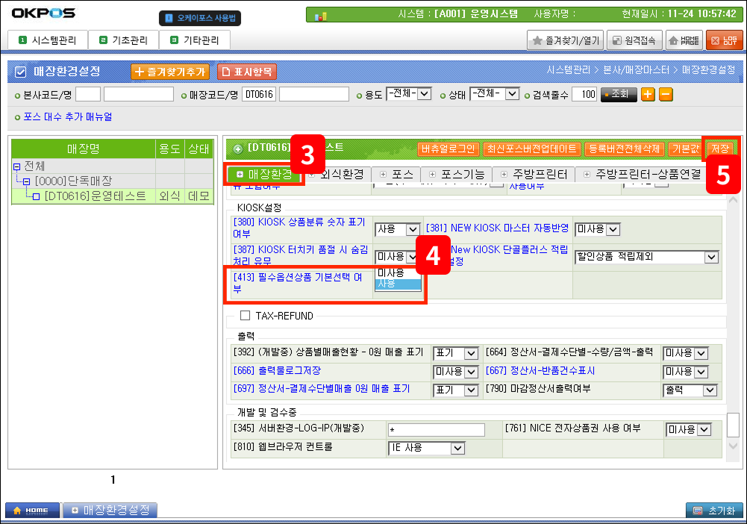Open the 용도 filter dropdown
The width and height of the screenshot is (747, 524).
click(424, 94)
